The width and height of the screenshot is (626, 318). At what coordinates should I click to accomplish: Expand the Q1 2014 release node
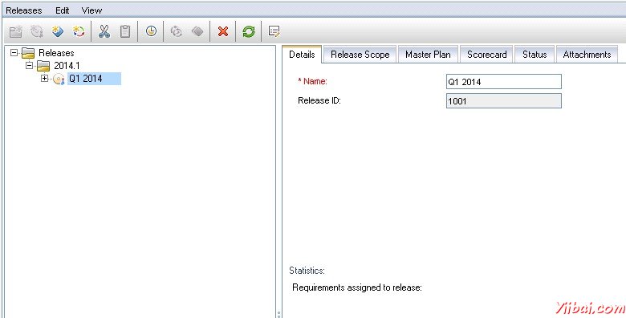pyautogui.click(x=45, y=79)
